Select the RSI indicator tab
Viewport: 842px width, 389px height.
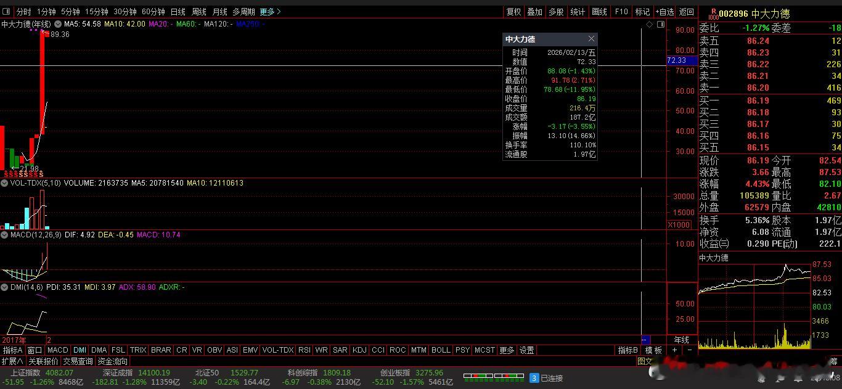coord(304,350)
